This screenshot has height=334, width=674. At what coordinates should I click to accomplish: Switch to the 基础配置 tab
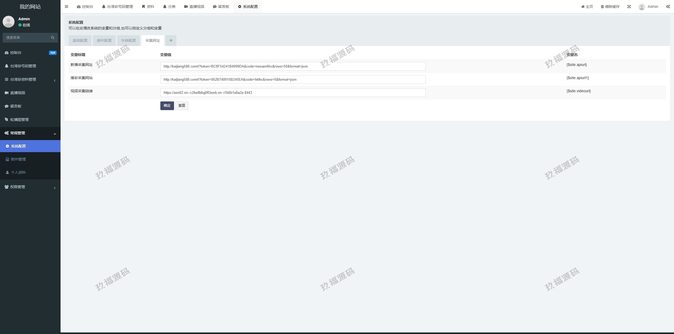point(80,40)
